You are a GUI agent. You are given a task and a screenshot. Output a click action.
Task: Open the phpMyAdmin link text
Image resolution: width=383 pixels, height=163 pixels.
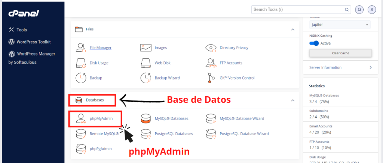click(x=101, y=118)
